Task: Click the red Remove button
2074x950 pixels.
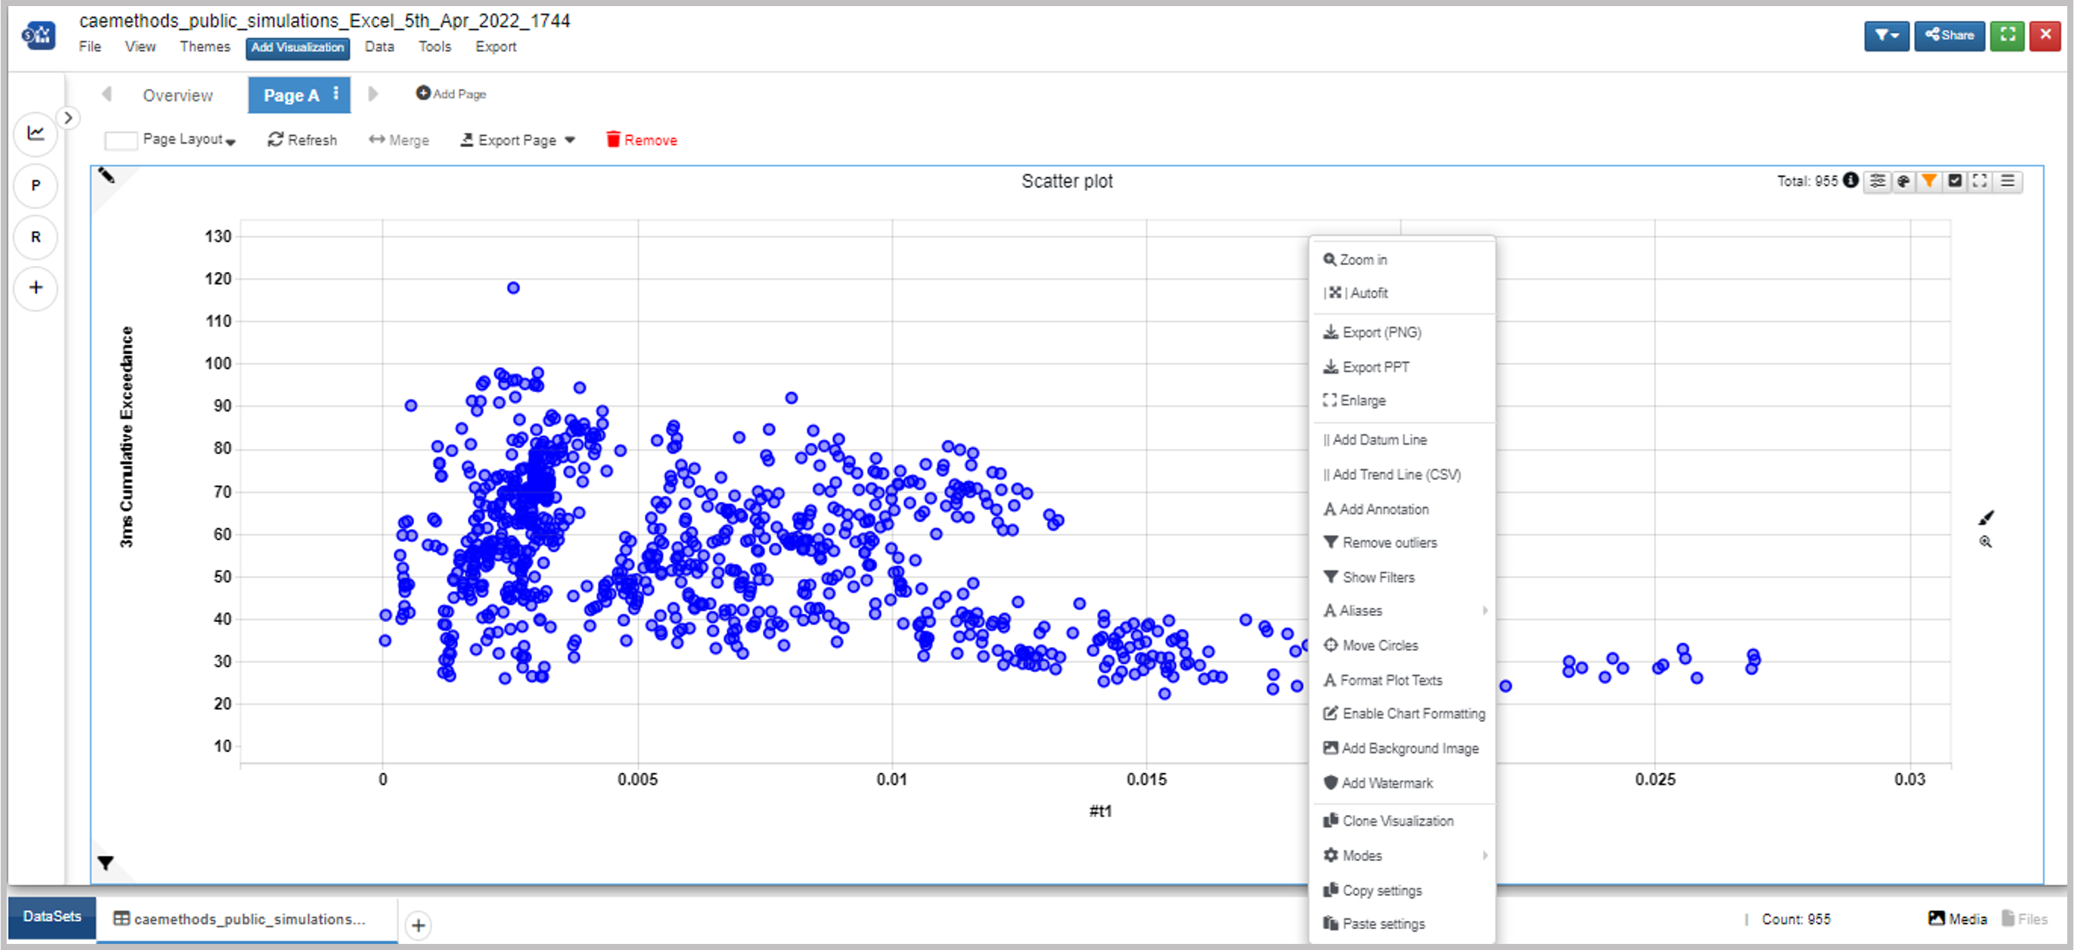Action: tap(641, 140)
